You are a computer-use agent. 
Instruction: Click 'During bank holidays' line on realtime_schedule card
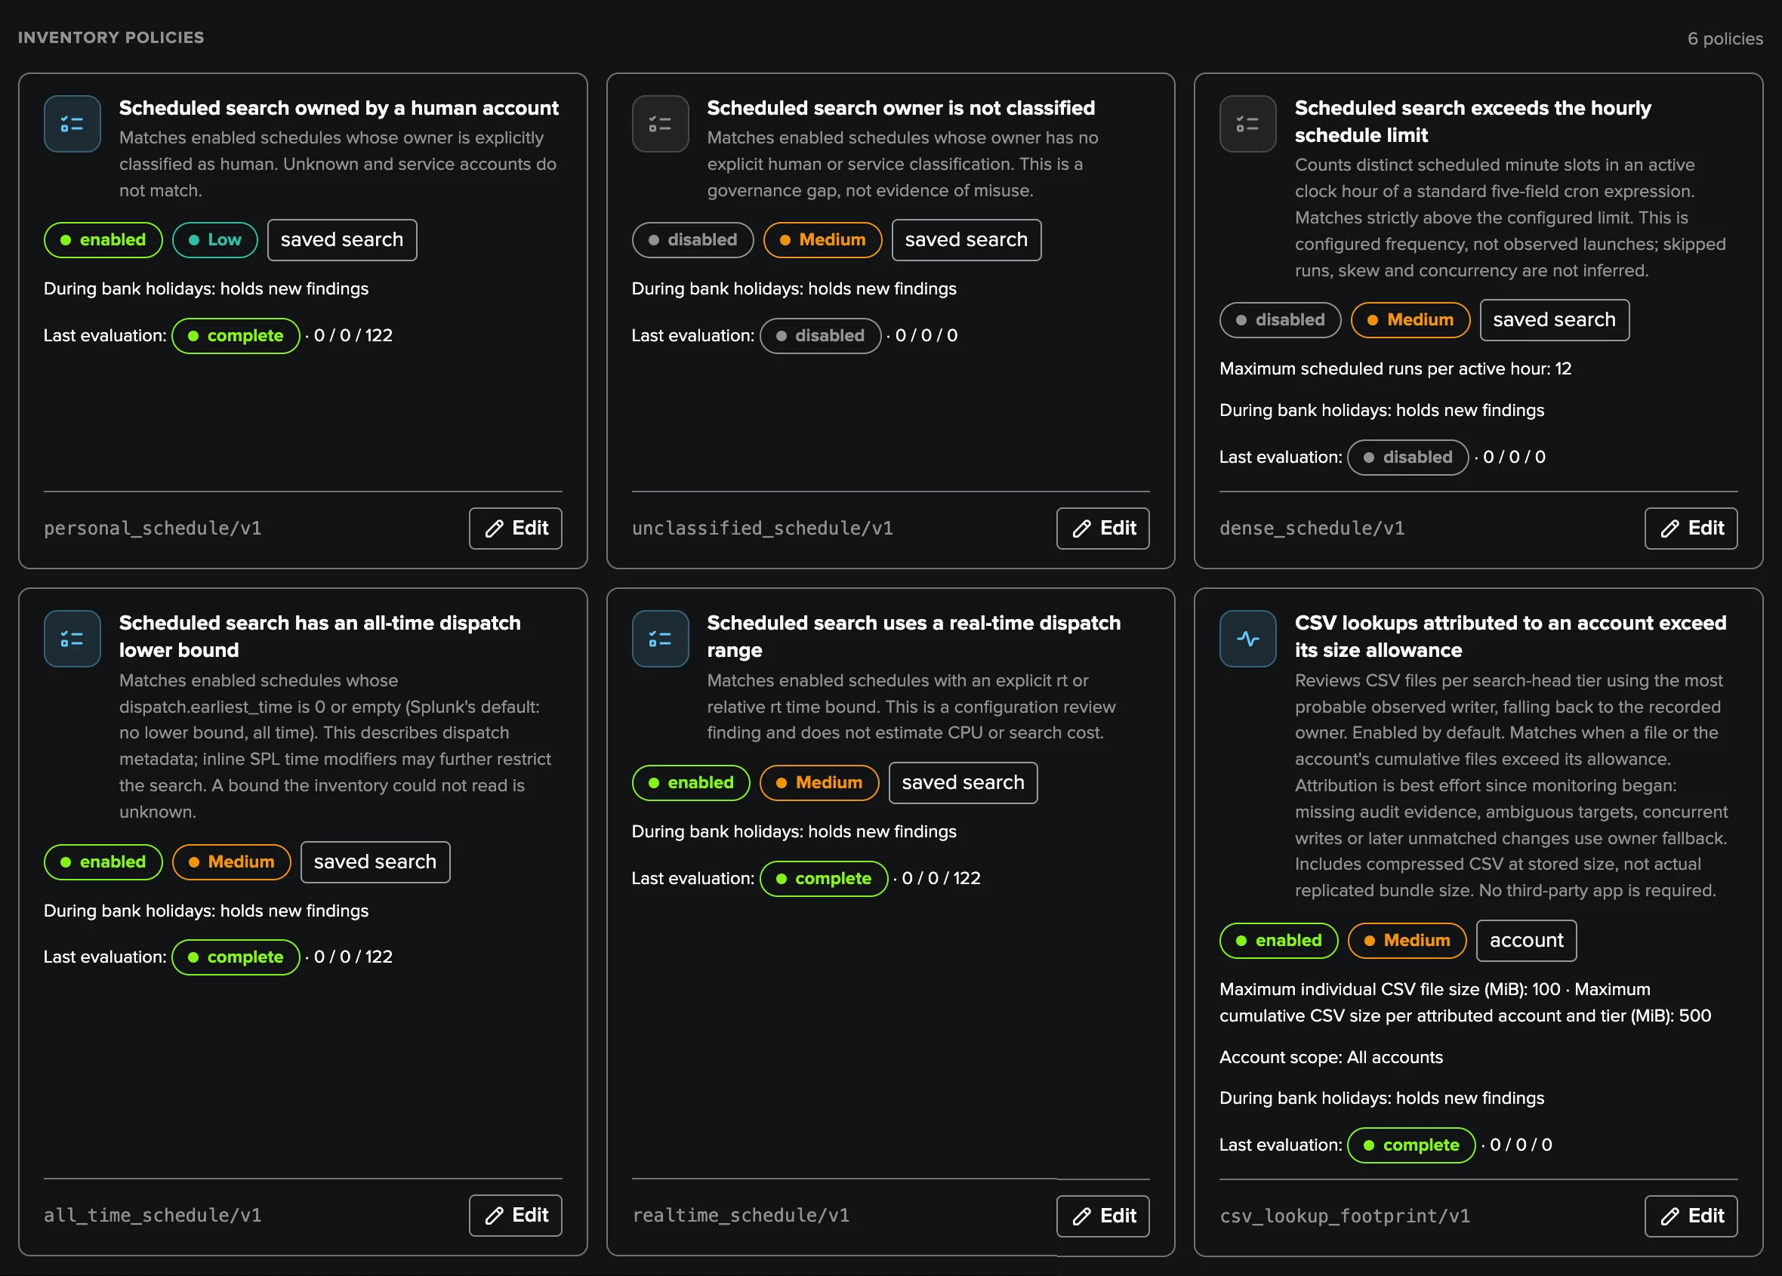click(x=794, y=831)
